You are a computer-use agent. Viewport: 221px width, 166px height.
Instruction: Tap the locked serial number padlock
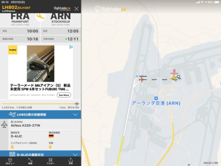[12, 147]
